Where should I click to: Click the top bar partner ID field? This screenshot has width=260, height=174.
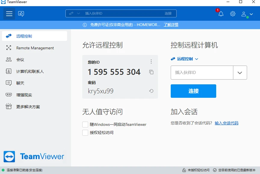click(x=121, y=13)
